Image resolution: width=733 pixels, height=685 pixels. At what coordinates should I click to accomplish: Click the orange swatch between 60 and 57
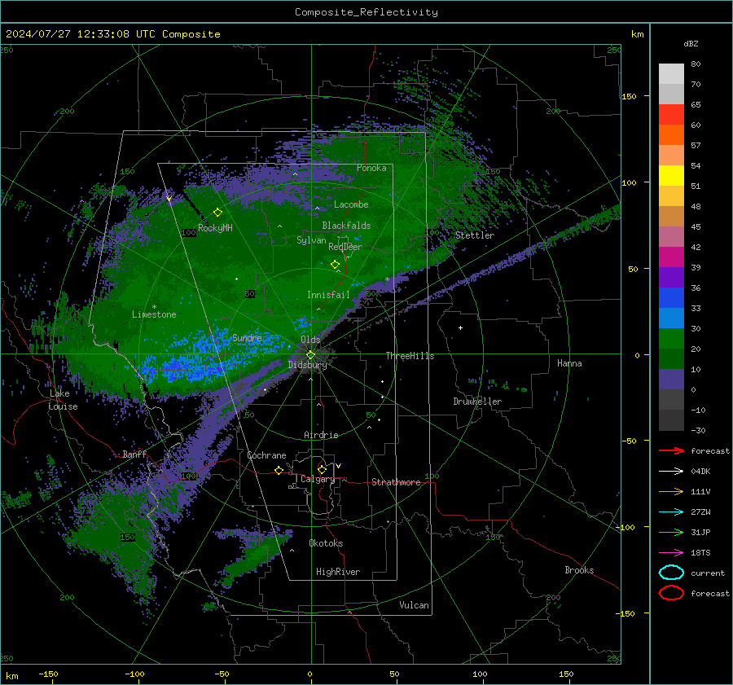(671, 135)
